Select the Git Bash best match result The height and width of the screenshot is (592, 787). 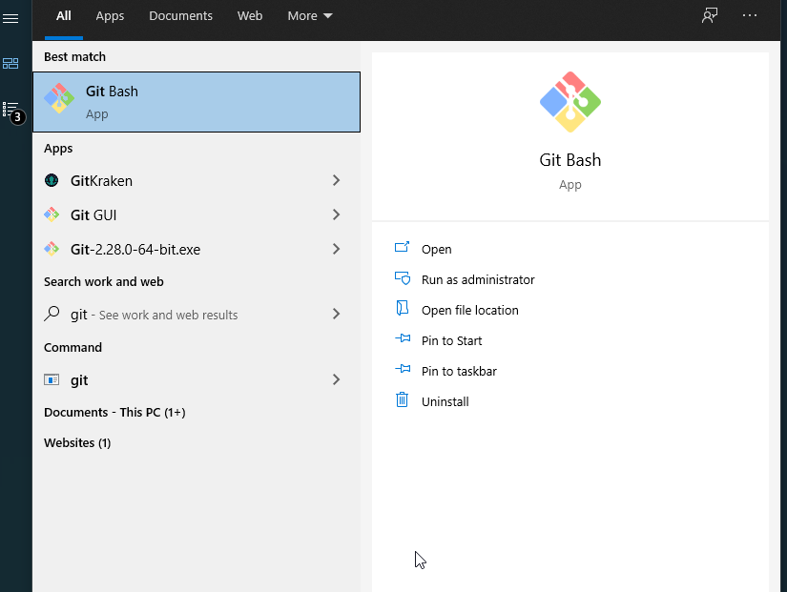click(x=196, y=101)
